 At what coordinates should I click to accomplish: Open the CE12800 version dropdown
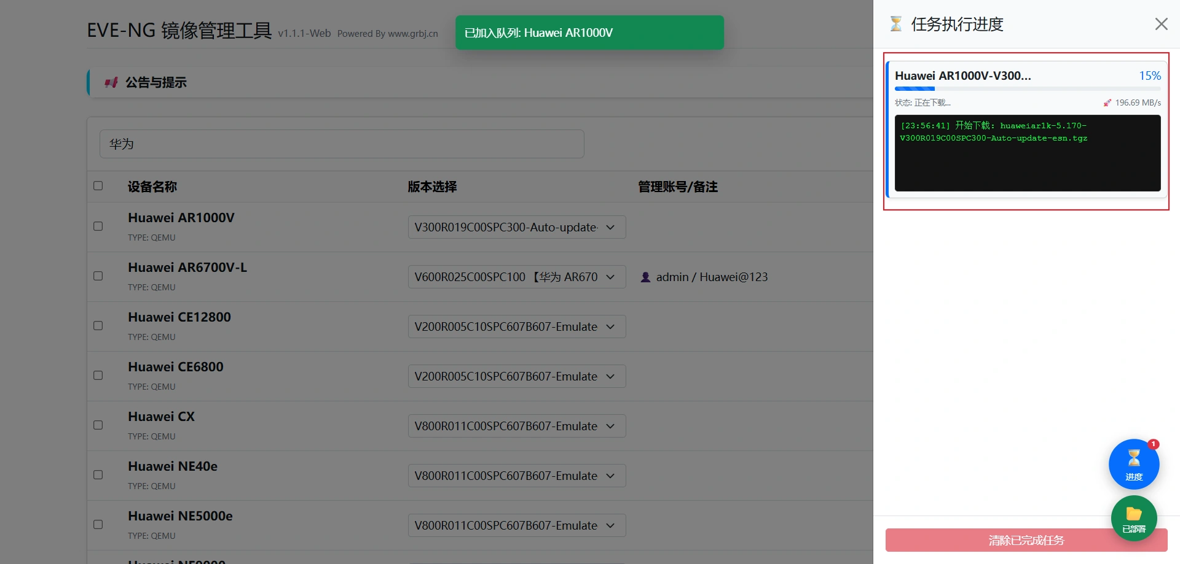click(517, 326)
